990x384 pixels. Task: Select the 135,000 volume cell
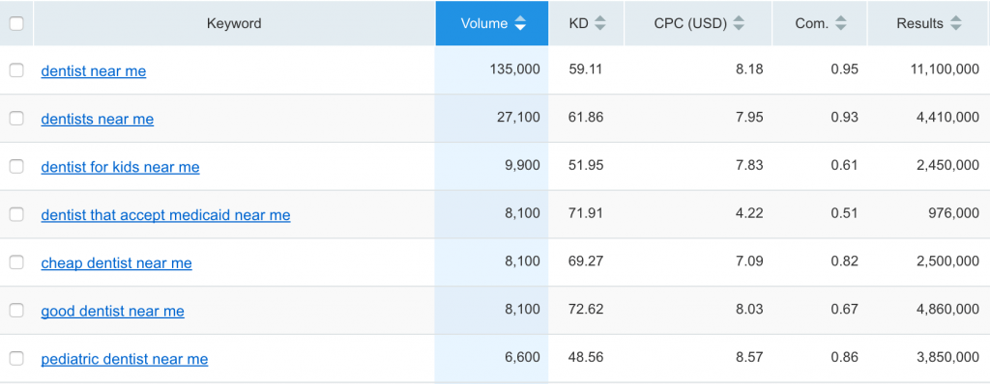514,69
